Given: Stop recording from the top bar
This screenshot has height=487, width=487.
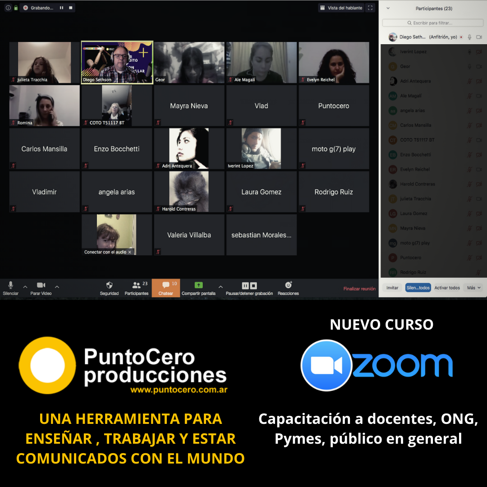Looking at the screenshot, I should coord(71,8).
